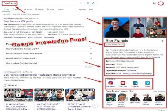Click More images in knowledge panel
167x111 pixels.
click(159, 36)
